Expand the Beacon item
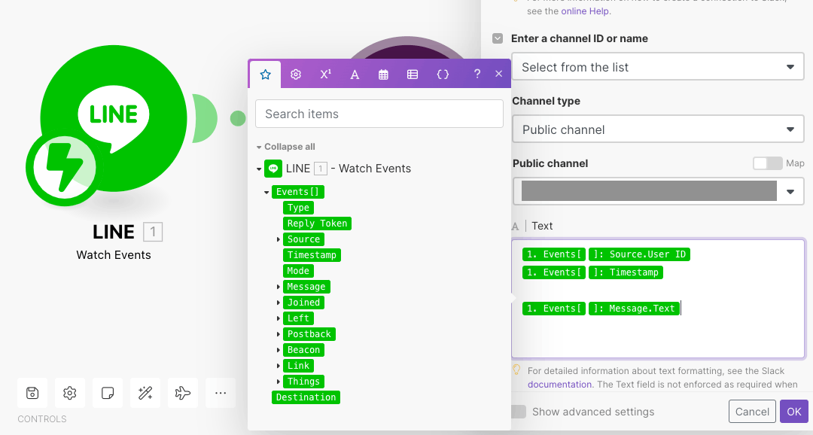The height and width of the screenshot is (435, 813). click(279, 350)
